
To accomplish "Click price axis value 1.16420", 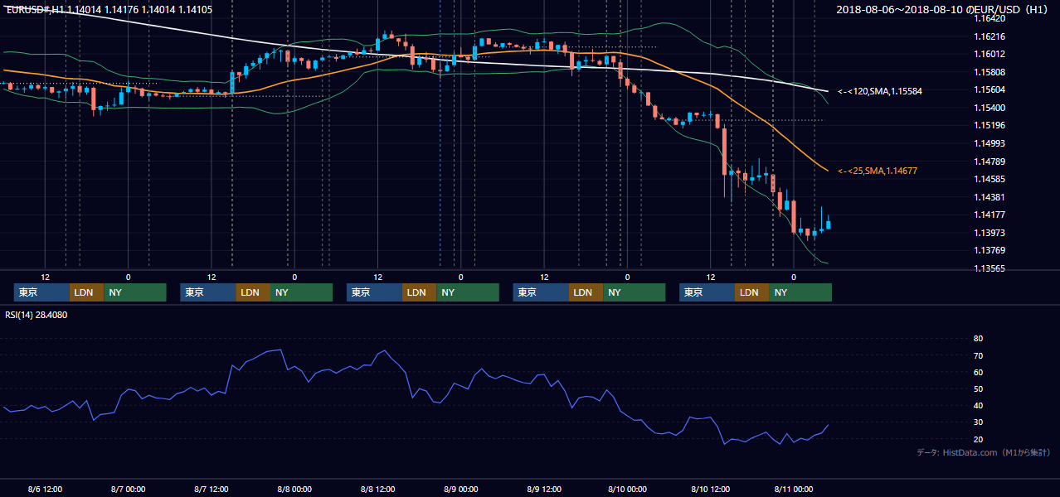I will click(x=989, y=18).
